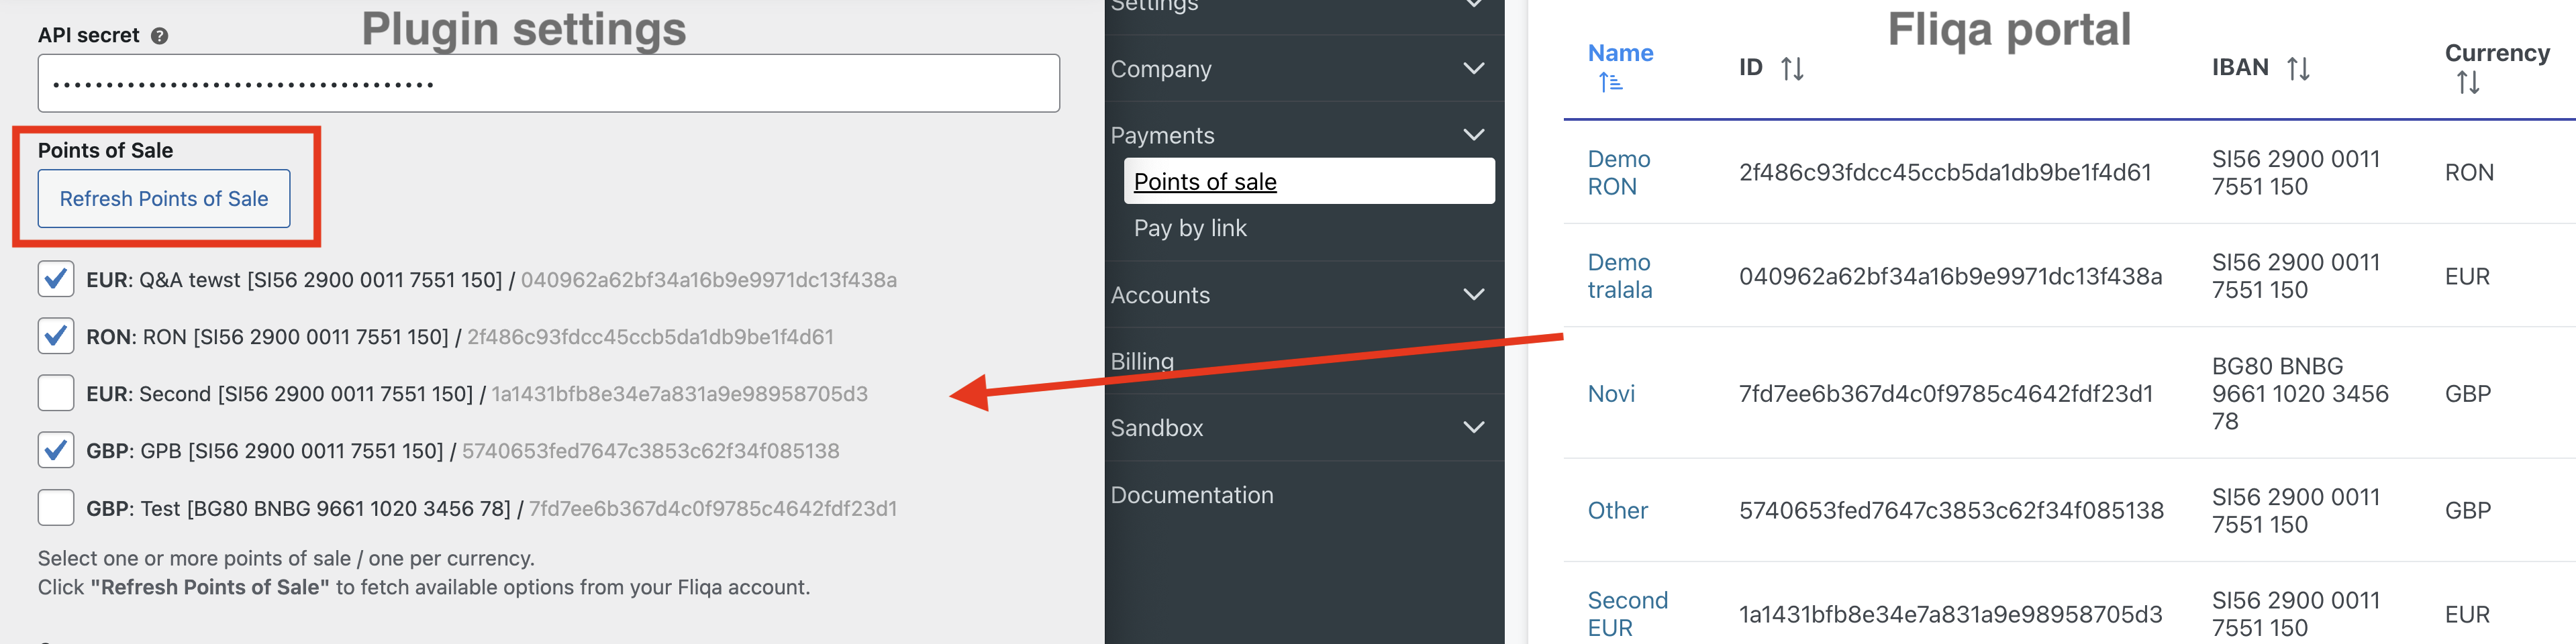Sort table by Currency arrows icon
Image resolution: width=2576 pixels, height=644 pixels.
click(x=2467, y=82)
